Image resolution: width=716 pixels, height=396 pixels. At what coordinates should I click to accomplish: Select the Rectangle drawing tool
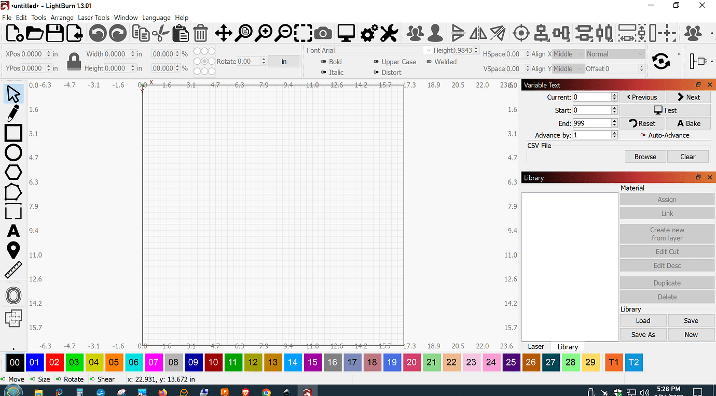12,133
